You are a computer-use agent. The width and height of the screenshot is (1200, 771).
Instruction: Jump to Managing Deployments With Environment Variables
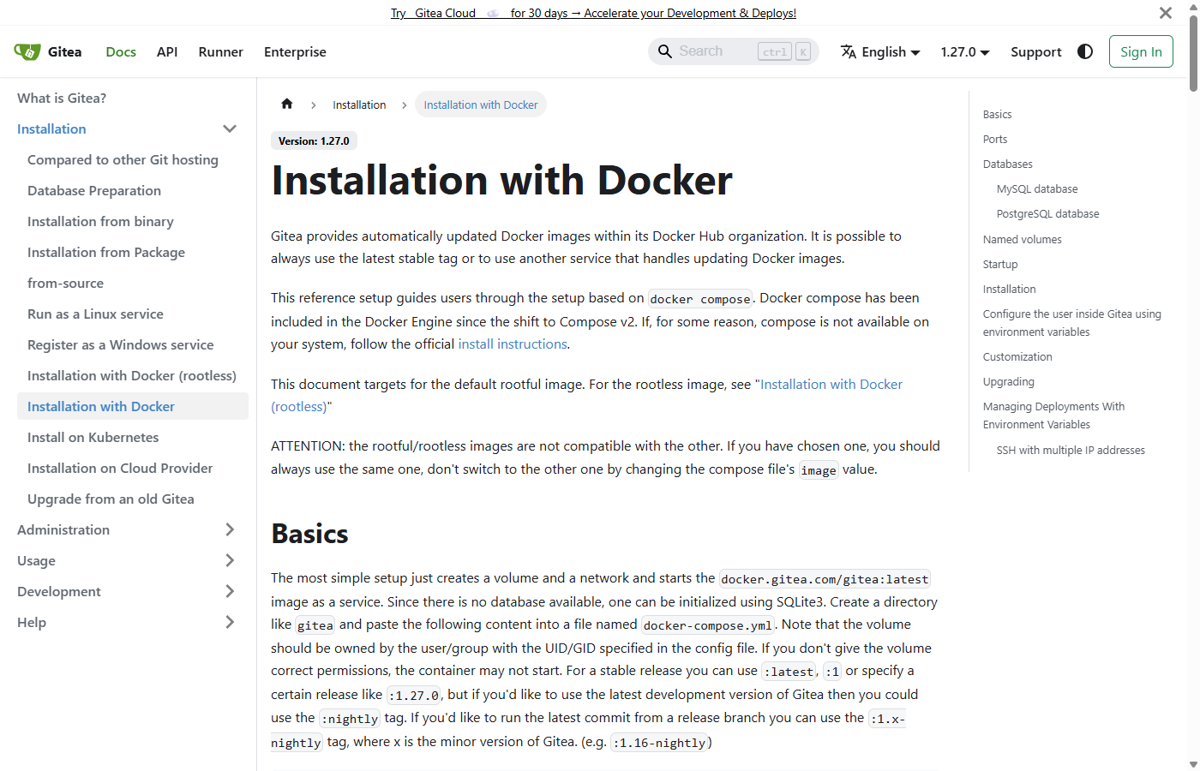(1053, 415)
